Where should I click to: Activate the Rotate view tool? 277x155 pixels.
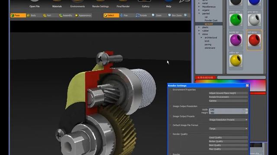click(x=142, y=15)
